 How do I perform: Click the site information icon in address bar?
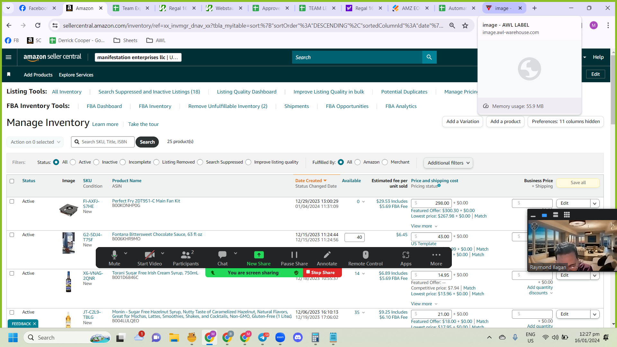(55, 25)
